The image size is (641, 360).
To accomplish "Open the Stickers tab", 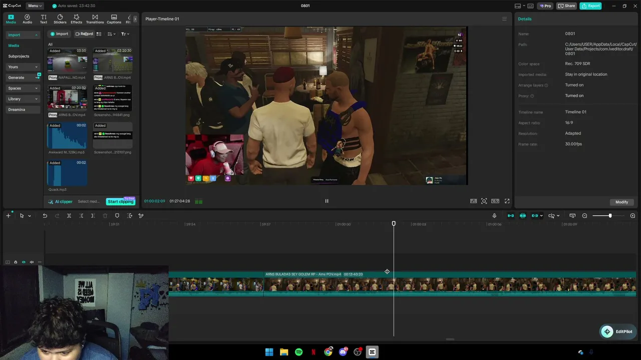I will coord(60,19).
